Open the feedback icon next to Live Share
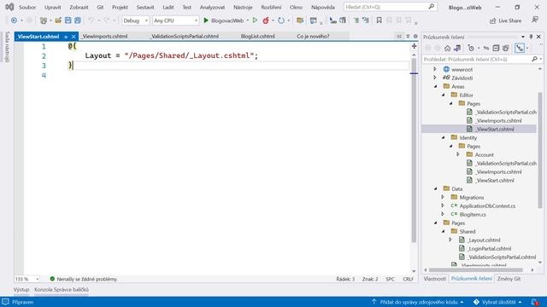547x307 pixels. [535, 20]
